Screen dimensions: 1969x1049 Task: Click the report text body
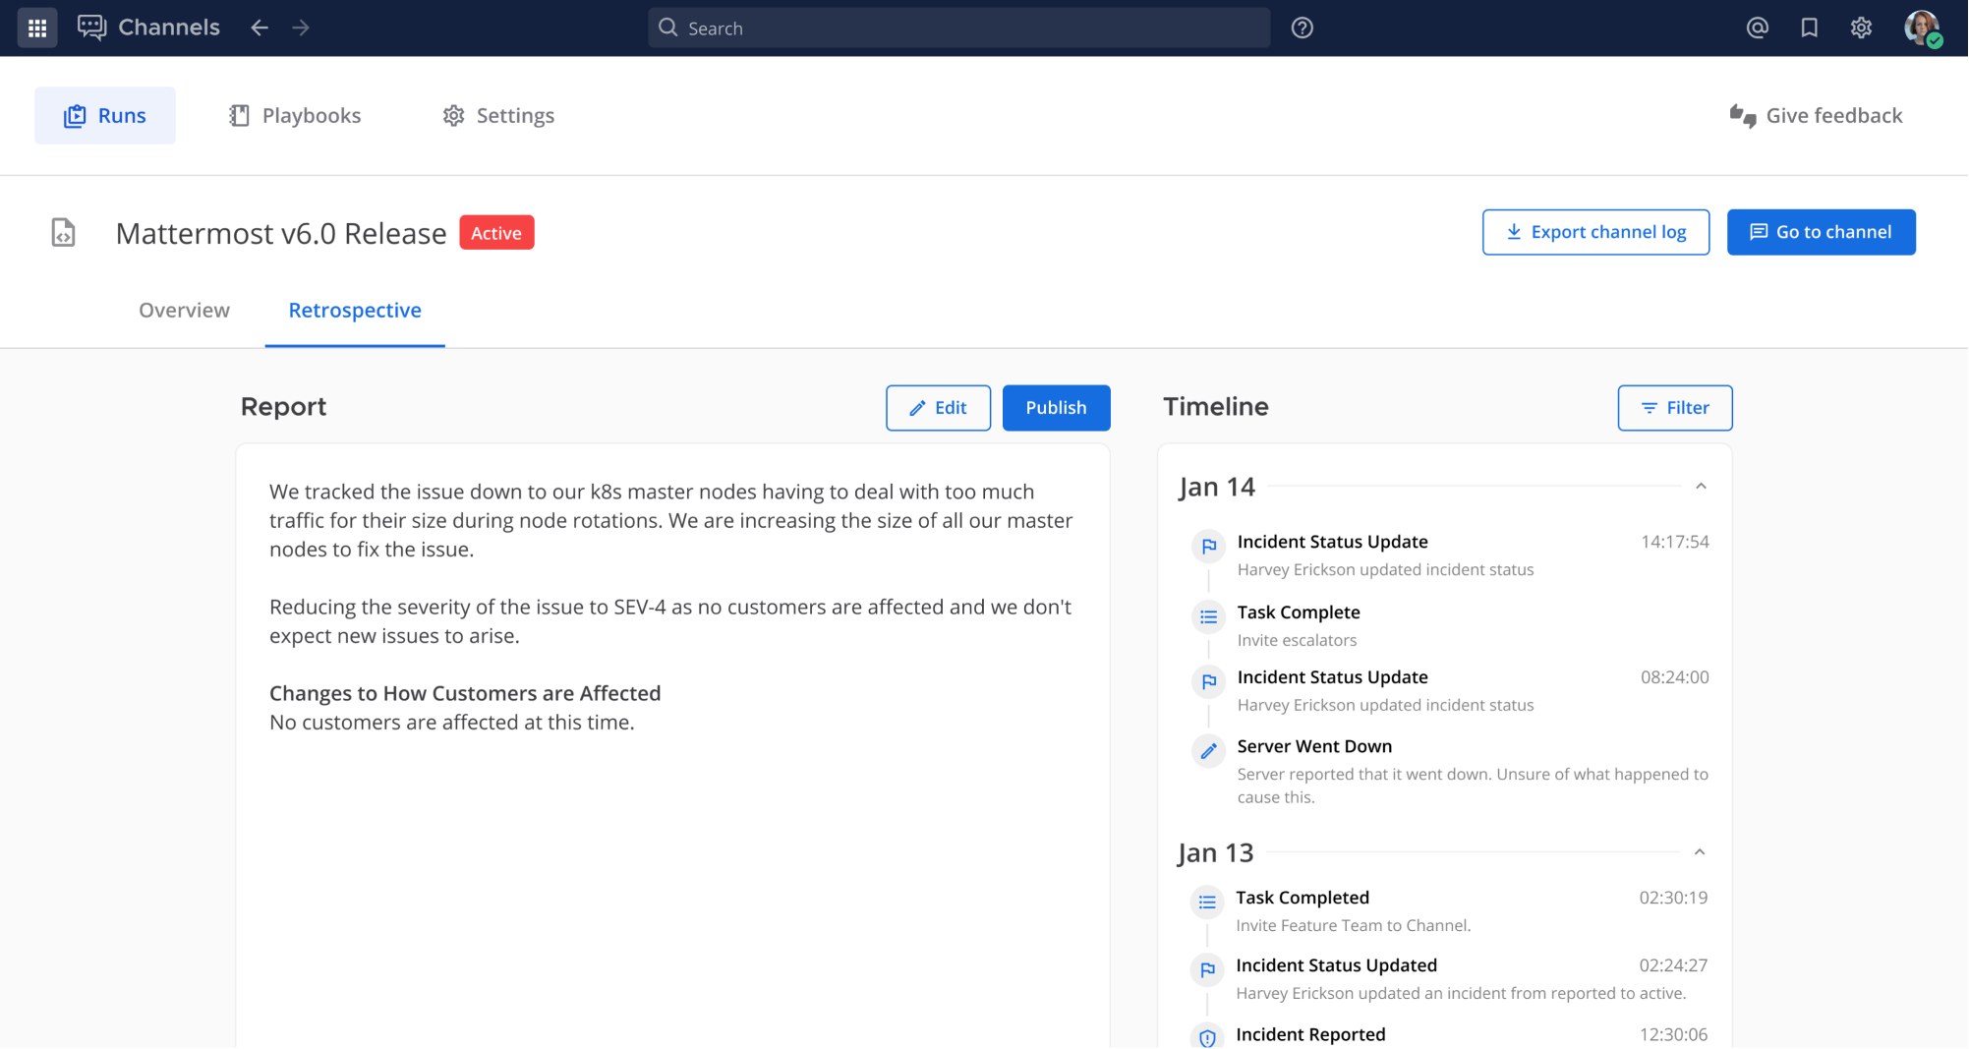tap(672, 607)
